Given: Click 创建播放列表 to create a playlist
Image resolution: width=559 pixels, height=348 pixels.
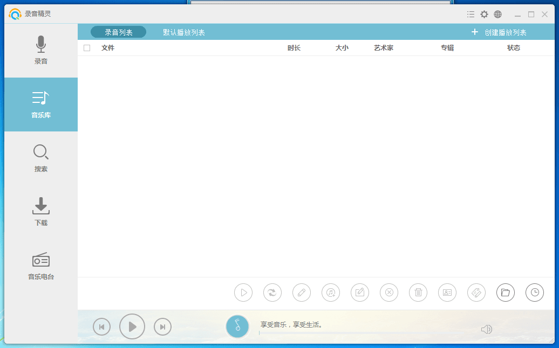Looking at the screenshot, I should tap(499, 32).
